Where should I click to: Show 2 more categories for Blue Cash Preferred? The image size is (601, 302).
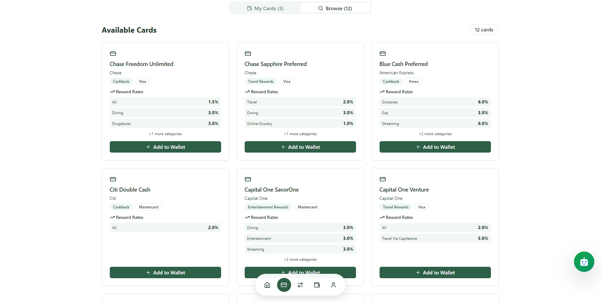pos(435,134)
